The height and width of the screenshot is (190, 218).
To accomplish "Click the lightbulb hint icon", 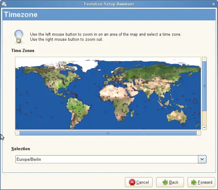I will click(19, 36).
